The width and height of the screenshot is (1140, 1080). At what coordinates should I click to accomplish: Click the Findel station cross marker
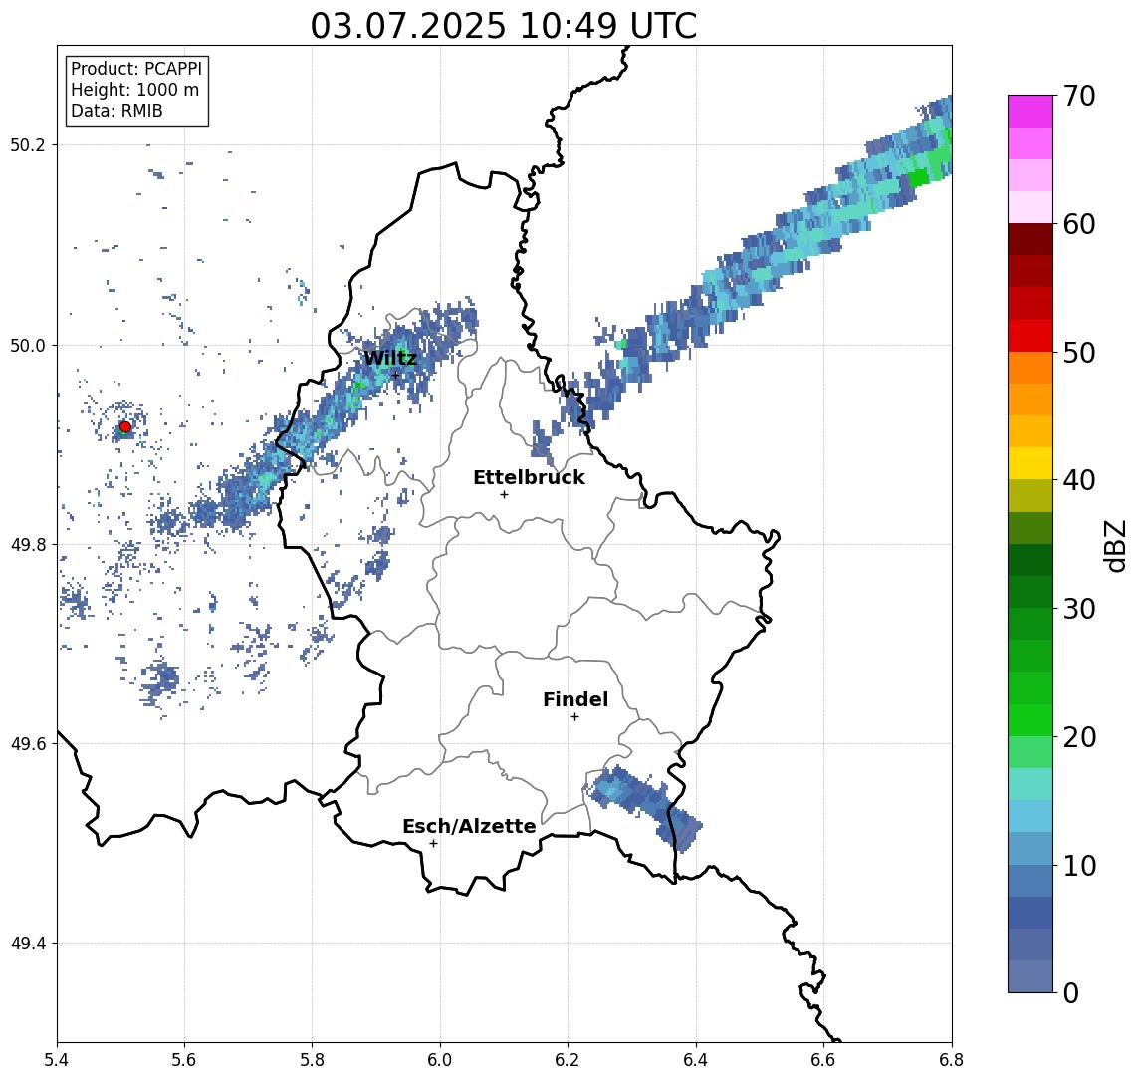tap(574, 717)
